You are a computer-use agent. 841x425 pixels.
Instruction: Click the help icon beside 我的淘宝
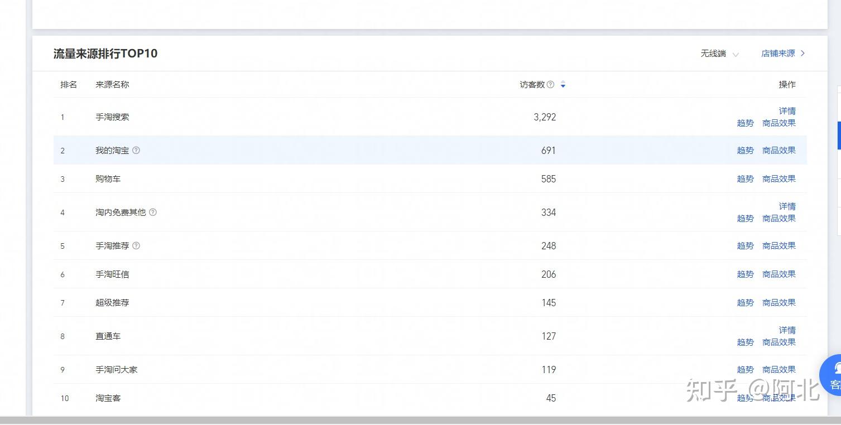136,151
